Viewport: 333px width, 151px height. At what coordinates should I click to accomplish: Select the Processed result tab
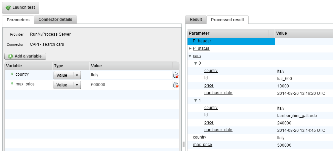227,20
